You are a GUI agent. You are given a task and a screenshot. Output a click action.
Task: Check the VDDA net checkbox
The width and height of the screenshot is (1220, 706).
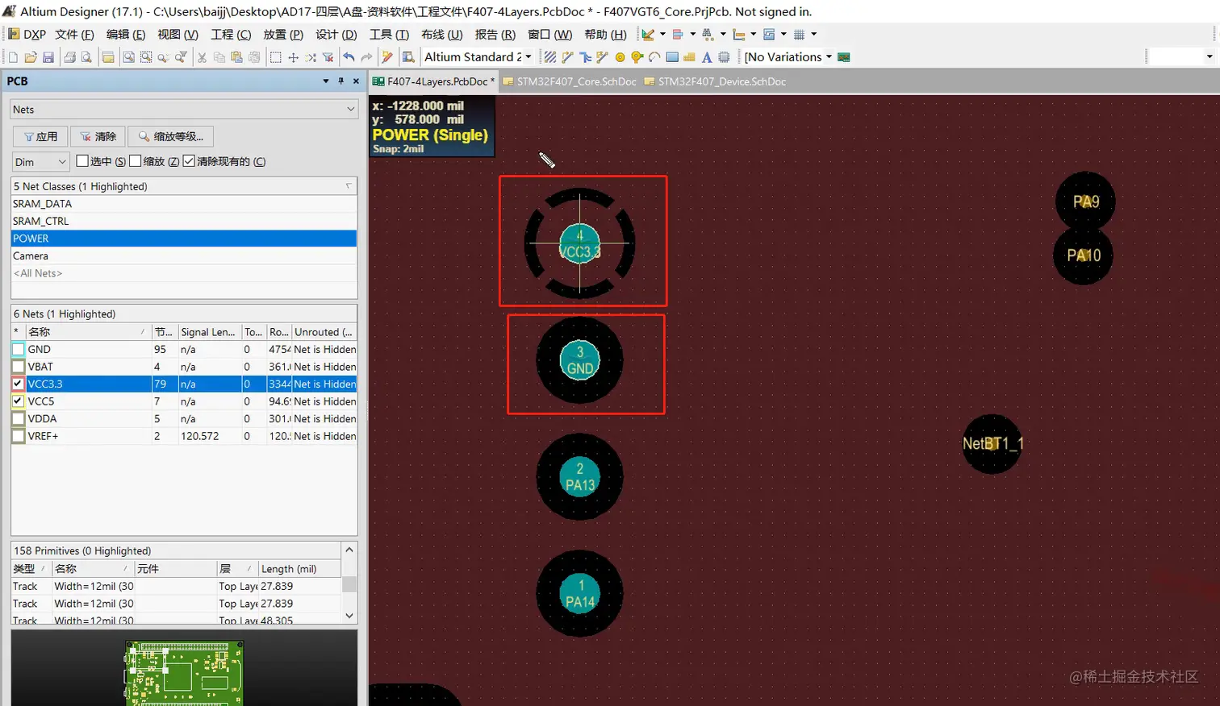pos(18,419)
